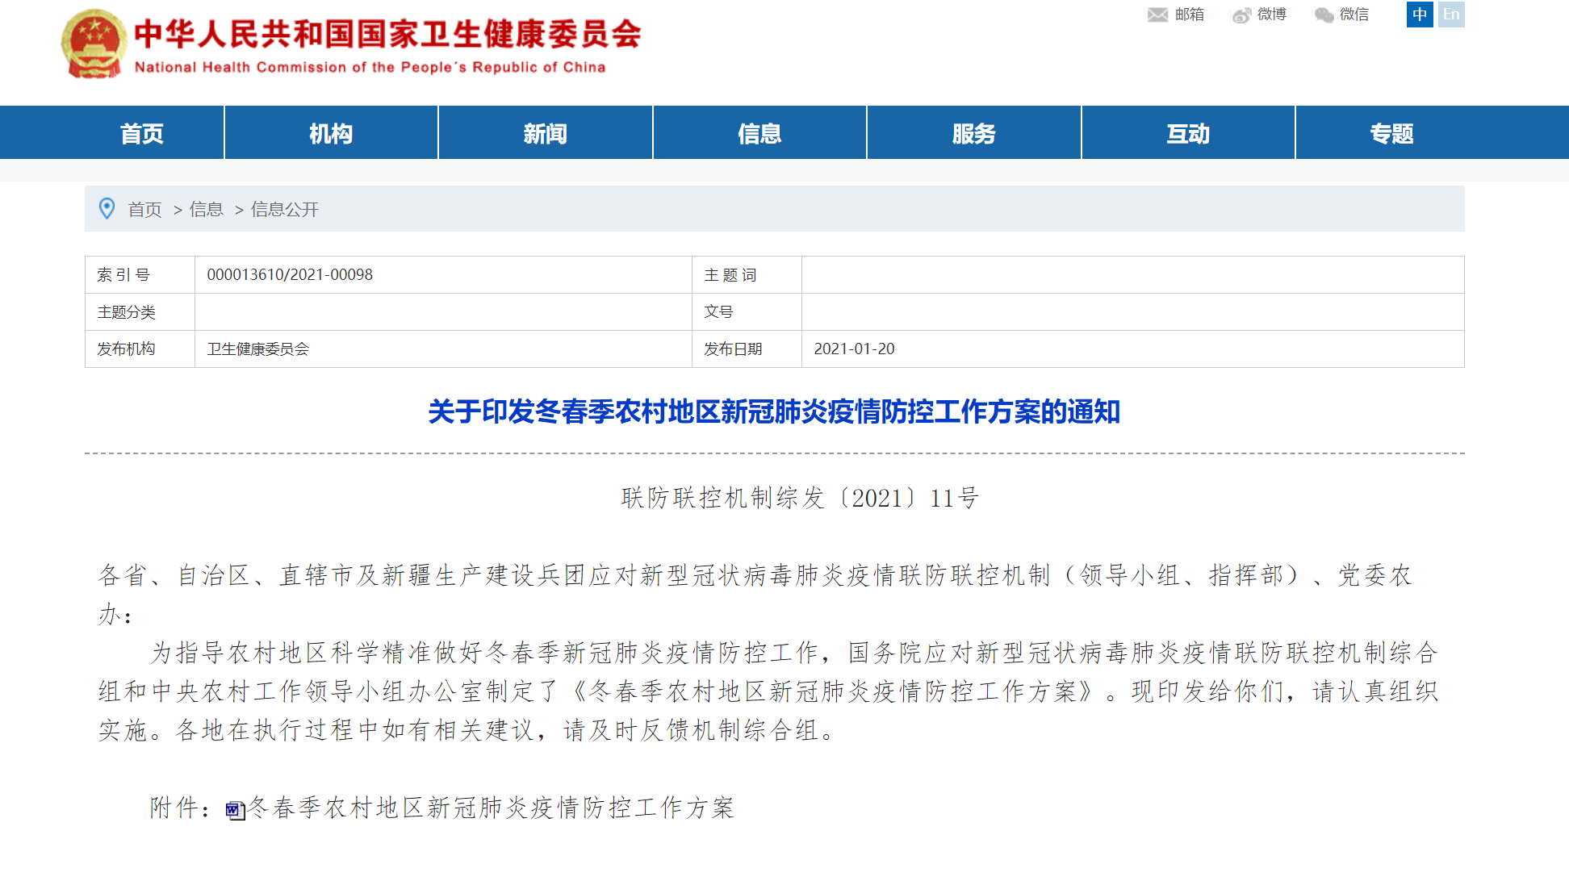Switch language to 中 Chinese
The image size is (1569, 881).
pos(1419,15)
